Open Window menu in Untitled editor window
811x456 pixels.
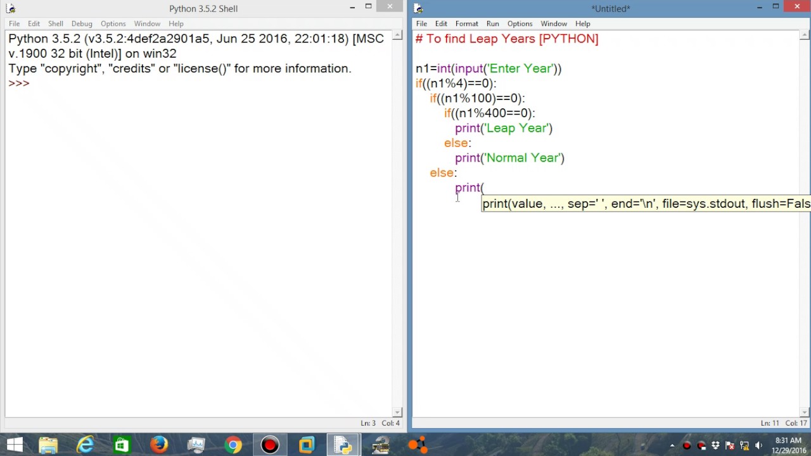[554, 23]
